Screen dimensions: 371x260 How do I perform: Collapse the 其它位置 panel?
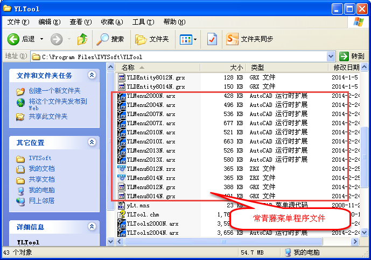92,142
